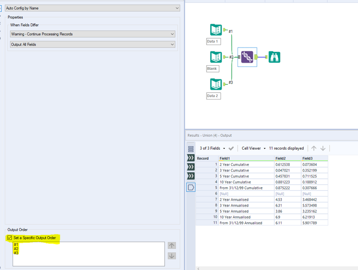
Task: Select the '10 Year Annualised' cell
Action: coord(246,217)
